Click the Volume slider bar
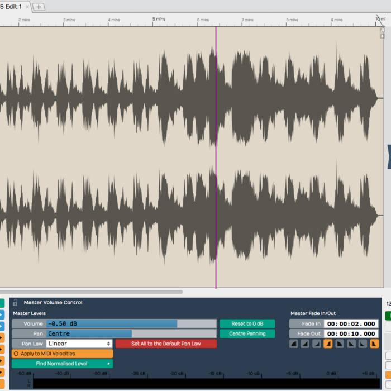The width and height of the screenshot is (391, 391). pos(131,324)
